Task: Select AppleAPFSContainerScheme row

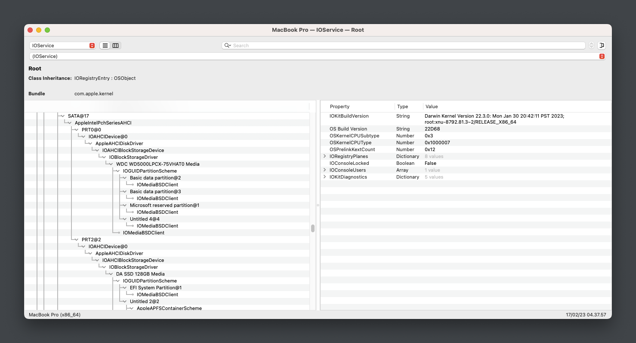Action: pos(169,308)
